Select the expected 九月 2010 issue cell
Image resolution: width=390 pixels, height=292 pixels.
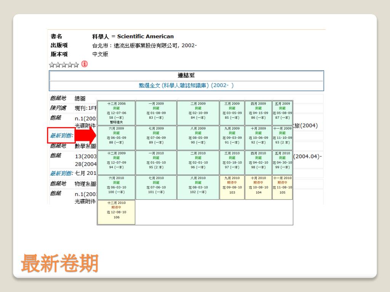(x=232, y=187)
